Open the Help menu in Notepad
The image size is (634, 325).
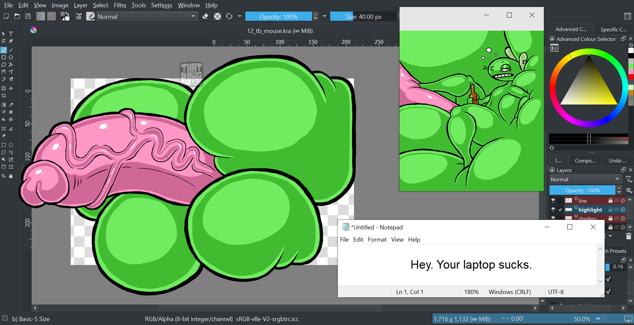[x=414, y=240]
